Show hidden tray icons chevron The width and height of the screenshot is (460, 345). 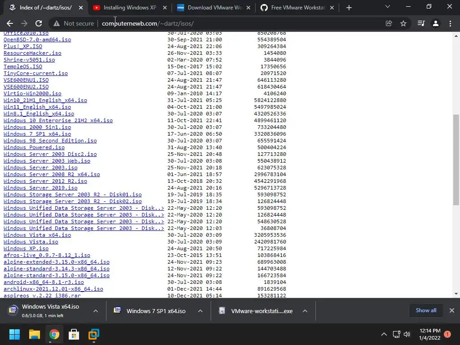tap(384, 334)
